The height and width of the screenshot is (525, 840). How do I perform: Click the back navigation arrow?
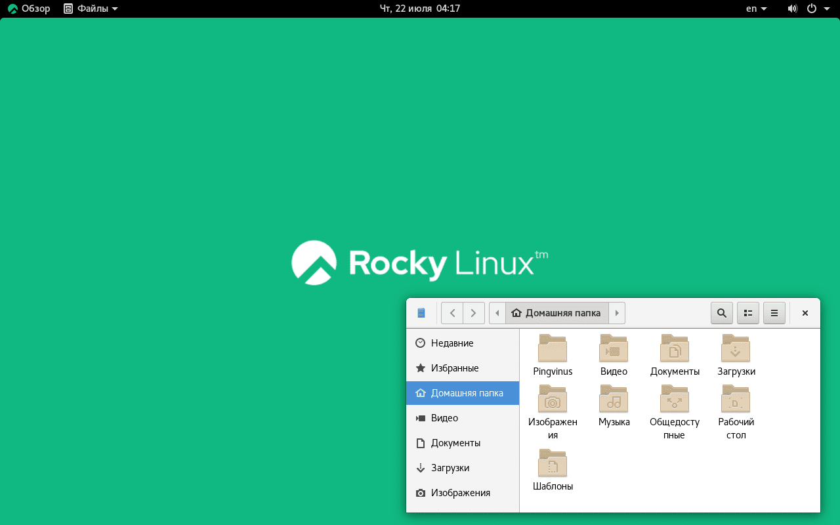451,313
